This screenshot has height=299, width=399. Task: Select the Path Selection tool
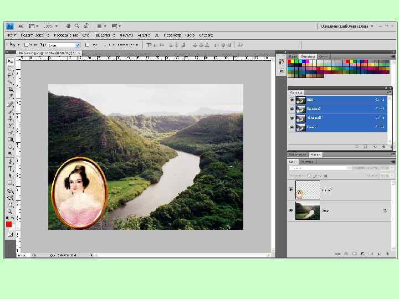(10, 176)
